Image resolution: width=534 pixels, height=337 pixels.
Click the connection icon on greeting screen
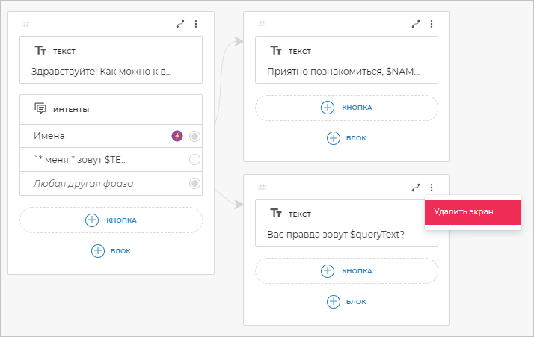pos(179,24)
